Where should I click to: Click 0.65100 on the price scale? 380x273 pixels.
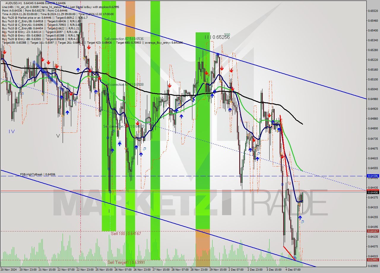tap(373, 79)
